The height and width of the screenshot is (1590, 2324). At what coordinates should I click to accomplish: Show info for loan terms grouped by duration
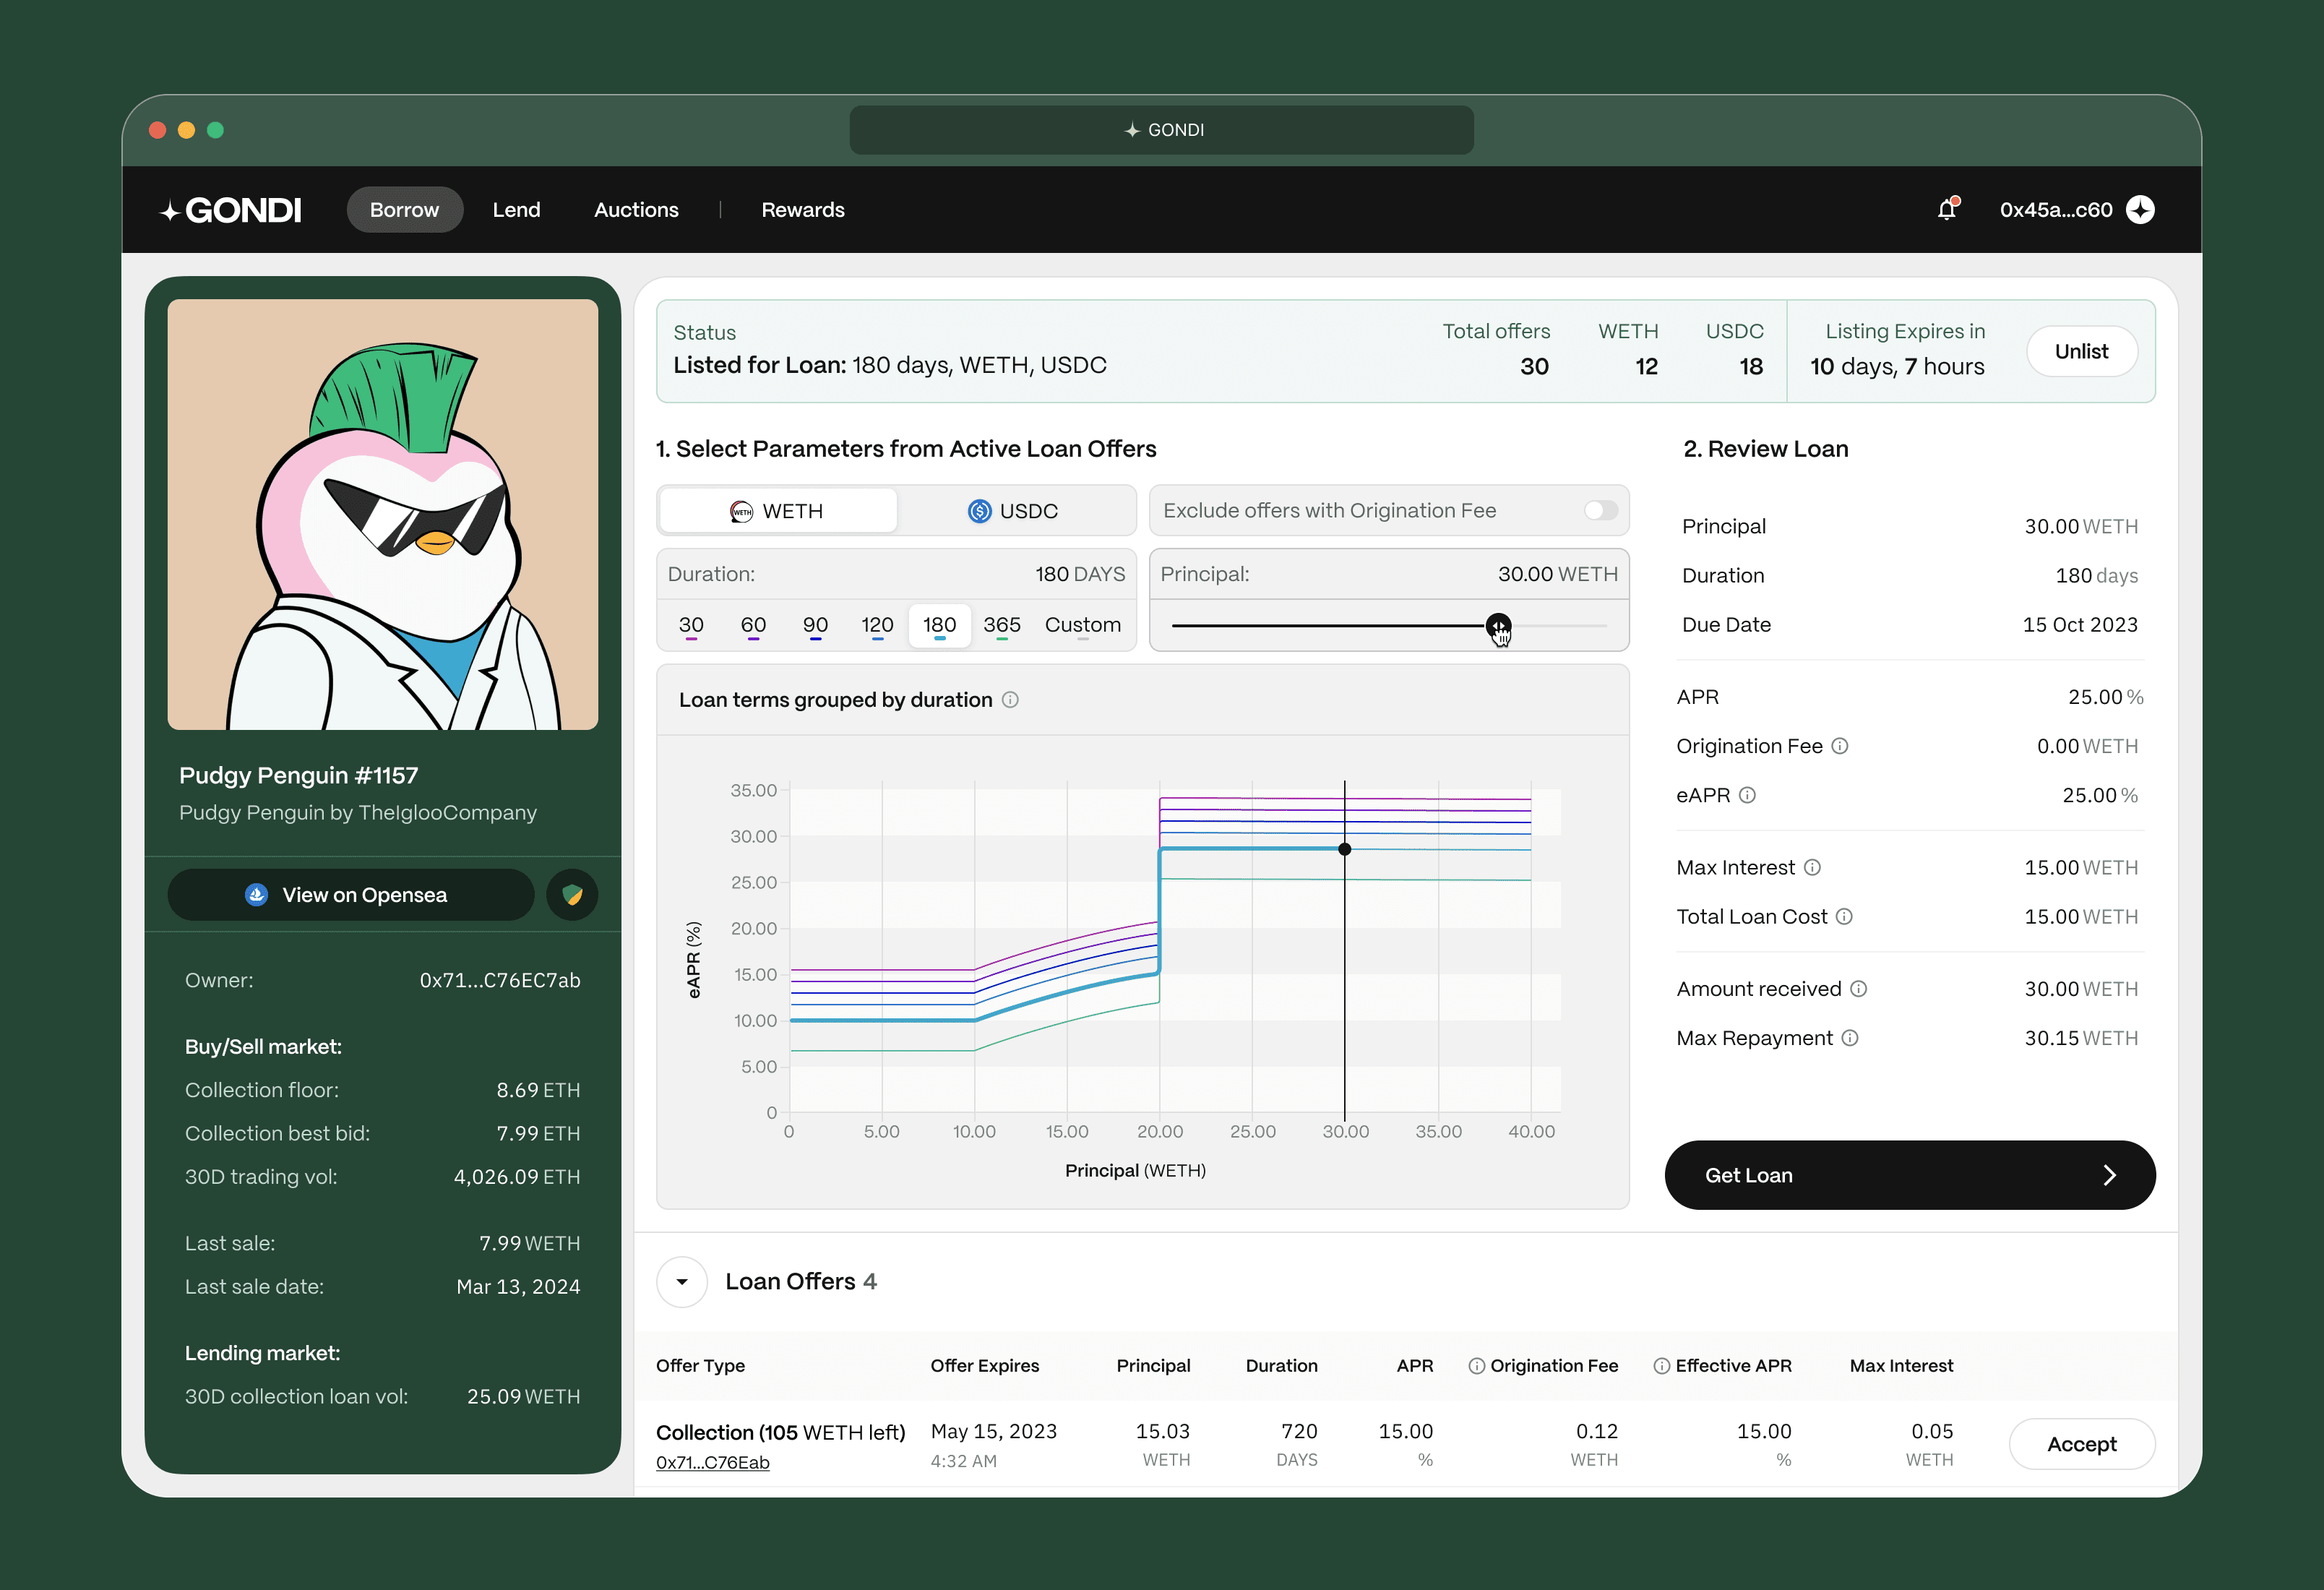click(1010, 700)
